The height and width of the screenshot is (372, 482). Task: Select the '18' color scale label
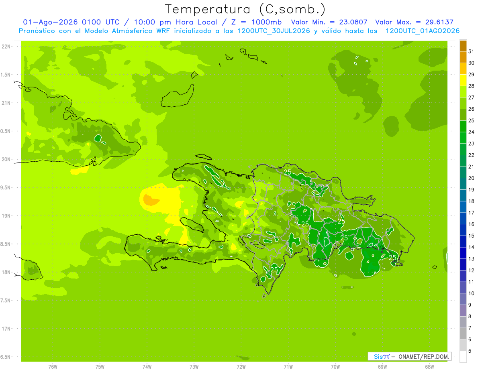[x=471, y=201]
